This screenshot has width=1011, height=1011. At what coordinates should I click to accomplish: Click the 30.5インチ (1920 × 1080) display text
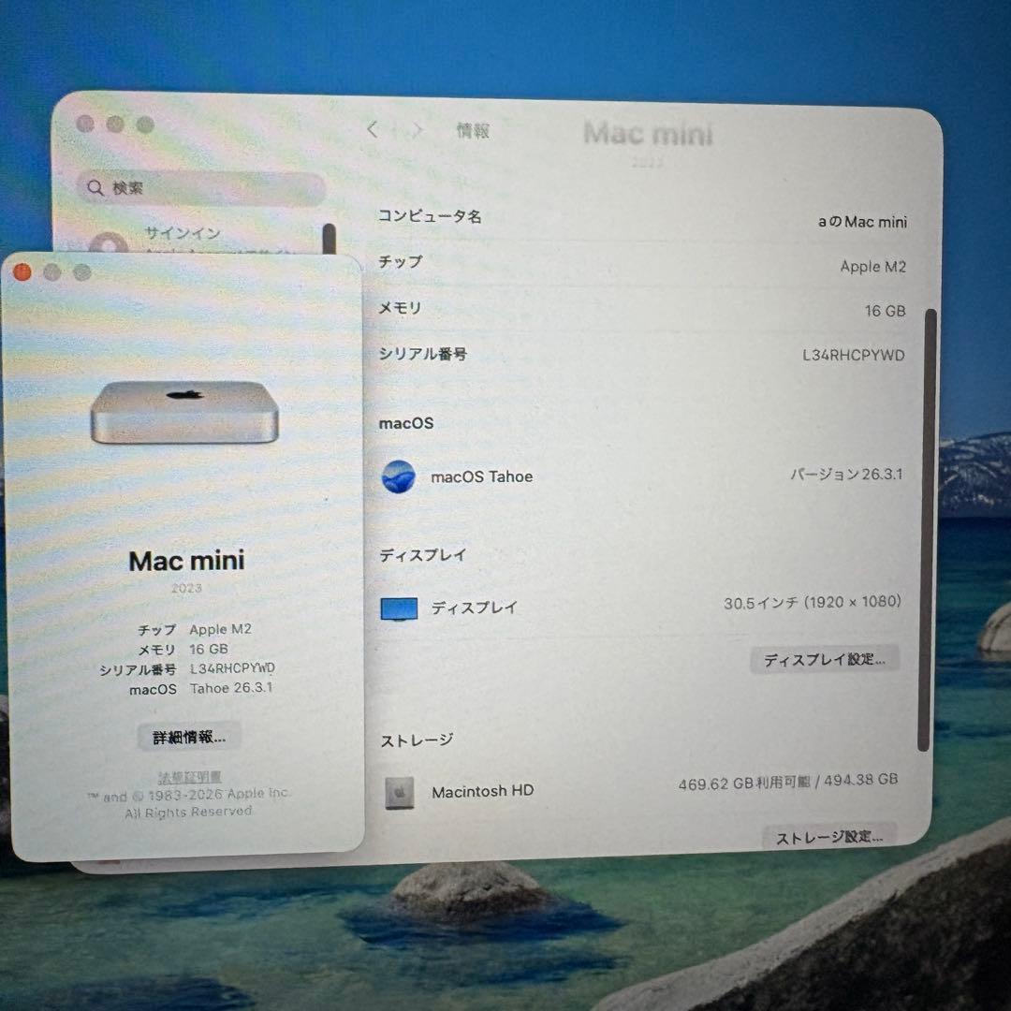point(813,602)
